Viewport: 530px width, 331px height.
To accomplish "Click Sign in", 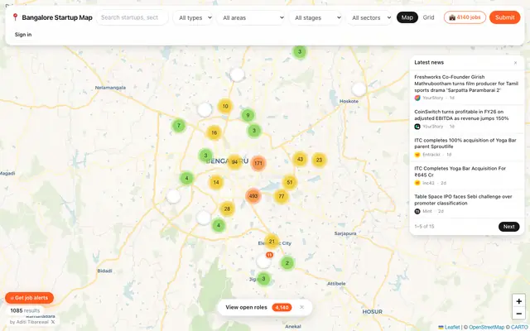I will click(23, 35).
